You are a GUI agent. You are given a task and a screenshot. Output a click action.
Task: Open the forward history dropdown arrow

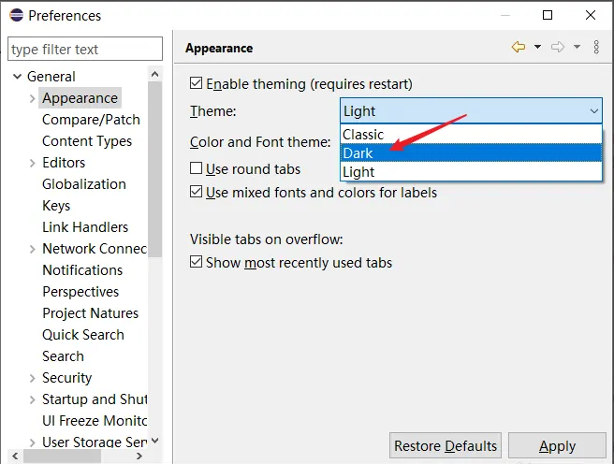point(577,48)
